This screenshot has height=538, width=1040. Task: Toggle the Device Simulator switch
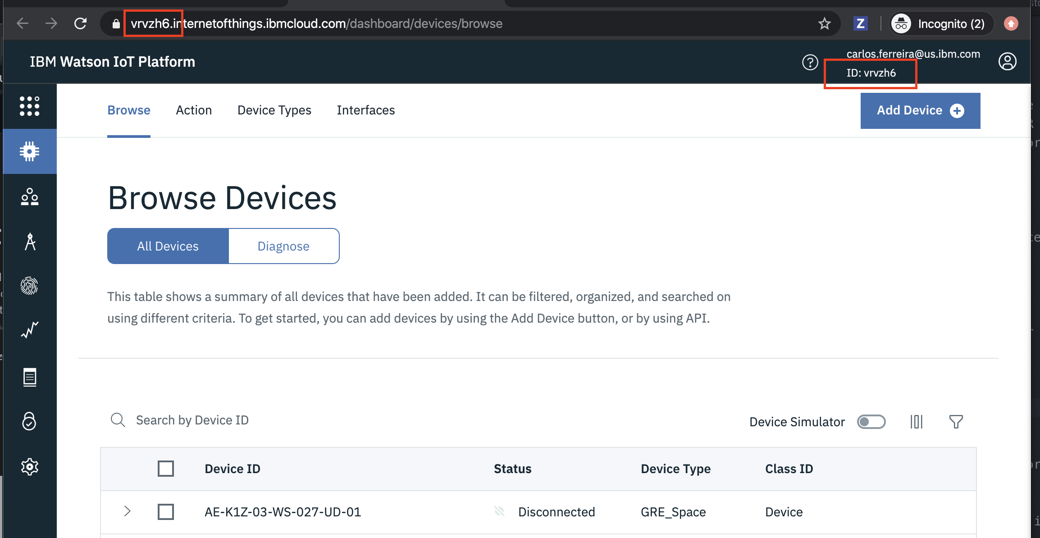pos(871,422)
